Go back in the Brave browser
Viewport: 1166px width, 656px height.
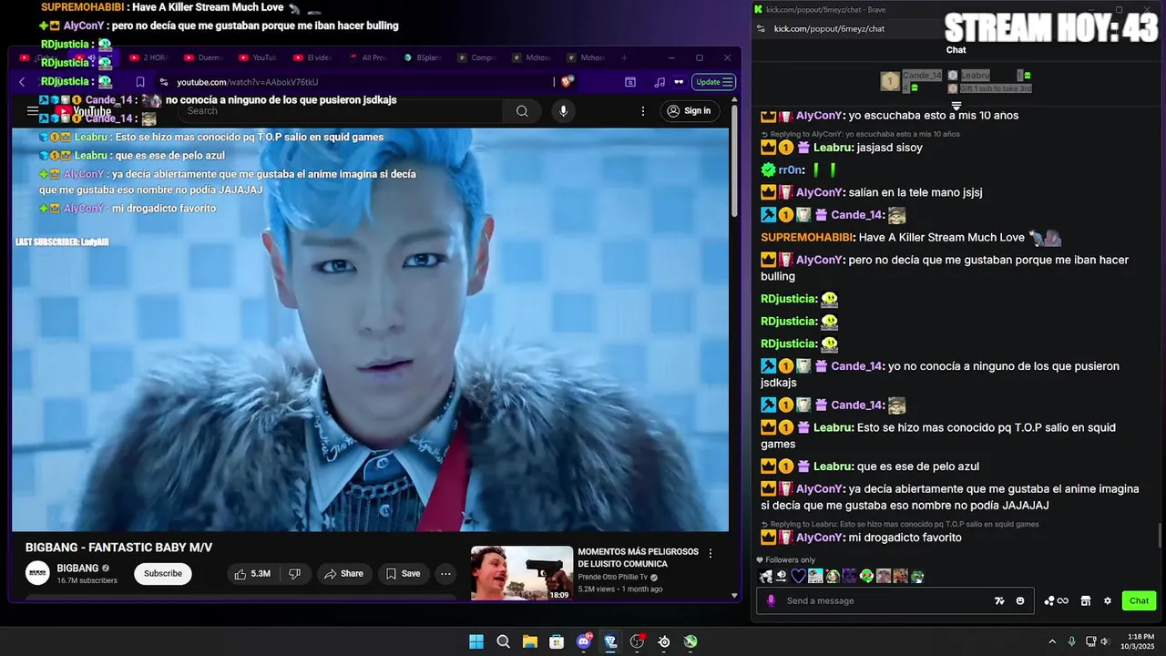tap(22, 82)
